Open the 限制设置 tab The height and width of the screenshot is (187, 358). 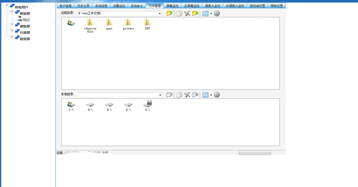pos(277,6)
